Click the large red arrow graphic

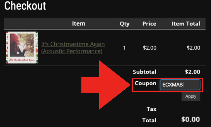coord(106,85)
